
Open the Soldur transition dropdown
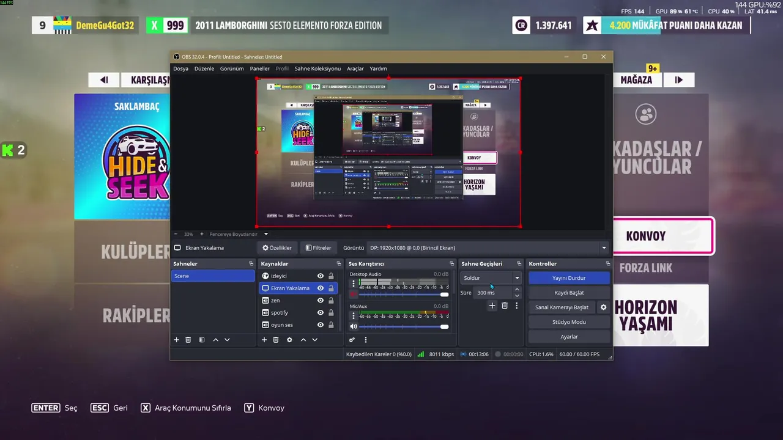pos(491,278)
